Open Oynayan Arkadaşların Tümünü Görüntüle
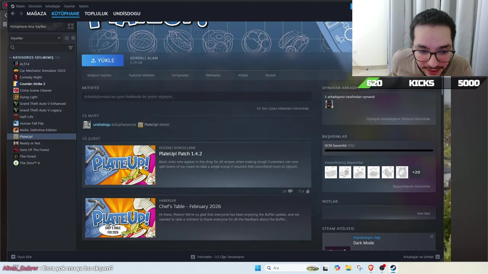 click(398, 119)
